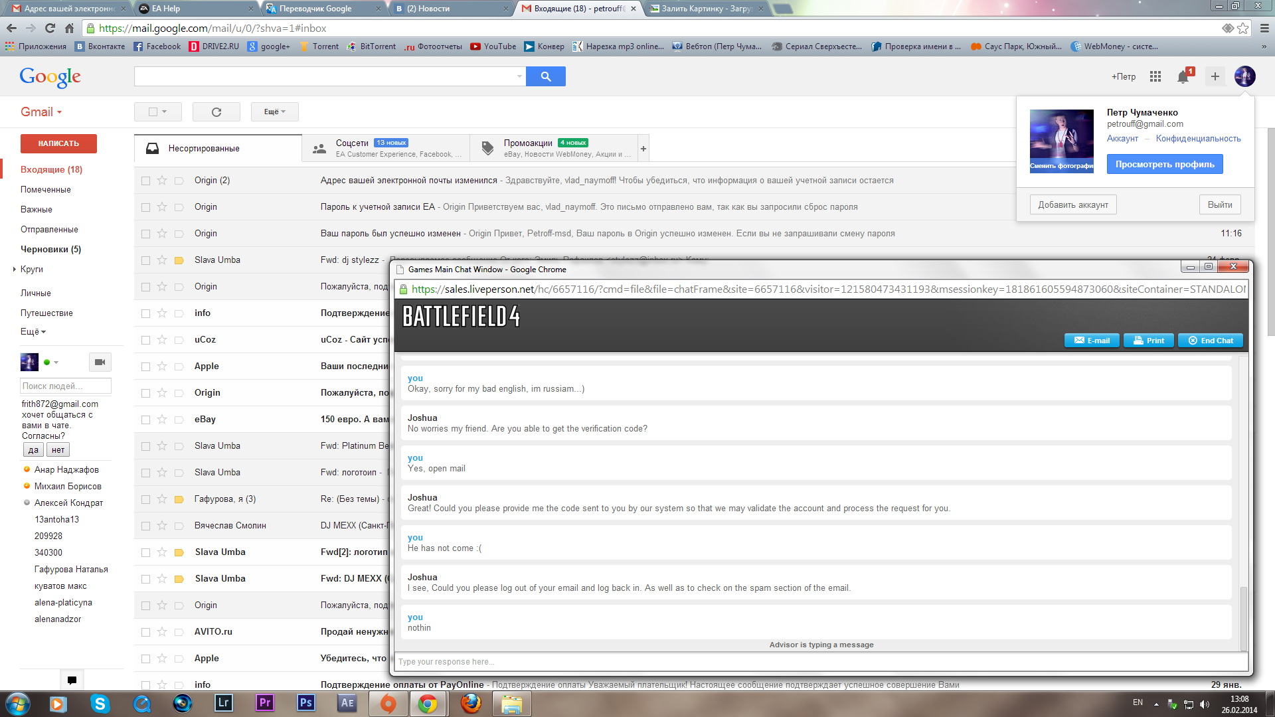Tick the checkbox for Slava Umba Platinum email
The image size is (1275, 717).
pos(145,446)
